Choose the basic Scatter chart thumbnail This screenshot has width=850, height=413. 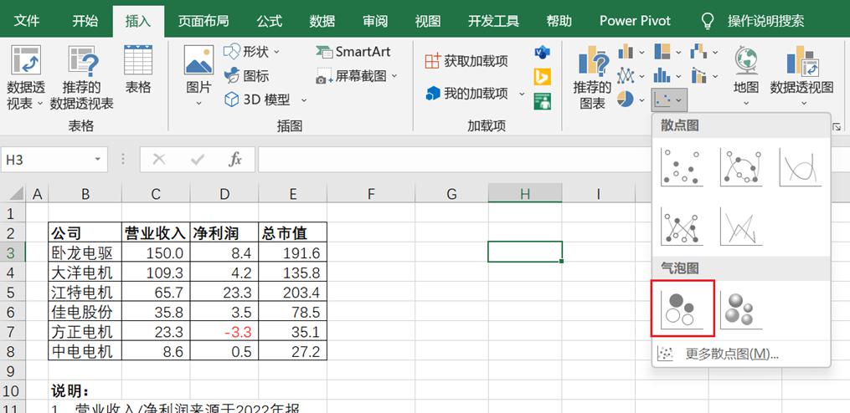pyautogui.click(x=682, y=167)
